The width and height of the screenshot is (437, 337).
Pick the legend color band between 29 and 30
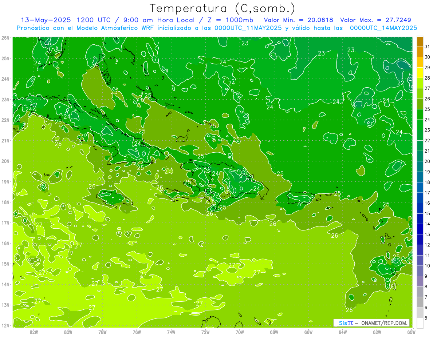tap(420, 62)
